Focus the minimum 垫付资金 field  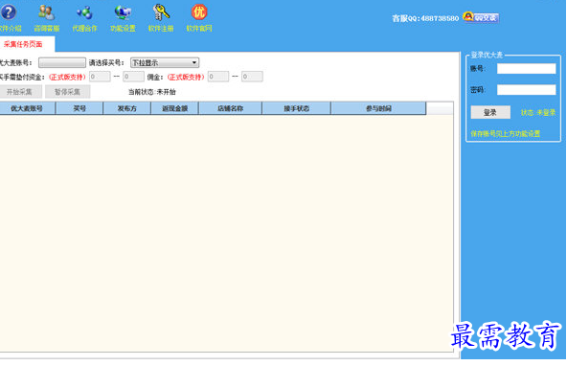[x=100, y=77]
